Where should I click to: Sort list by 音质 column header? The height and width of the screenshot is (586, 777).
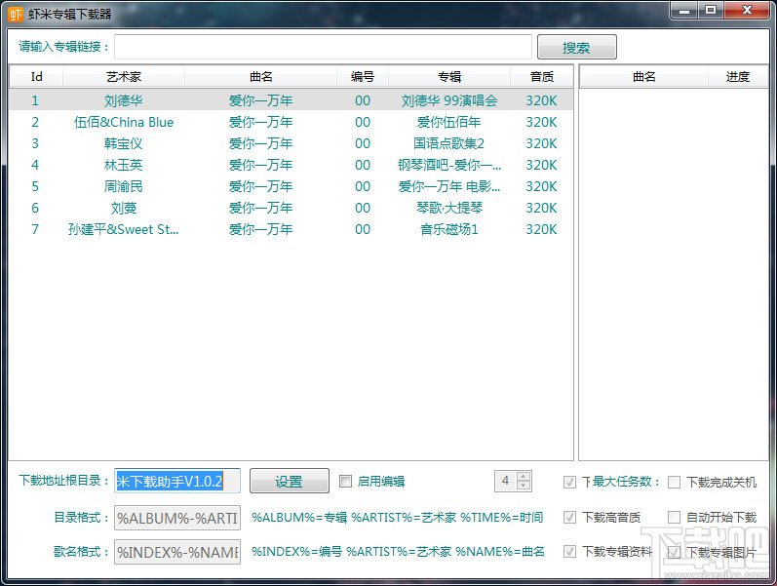pyautogui.click(x=542, y=77)
